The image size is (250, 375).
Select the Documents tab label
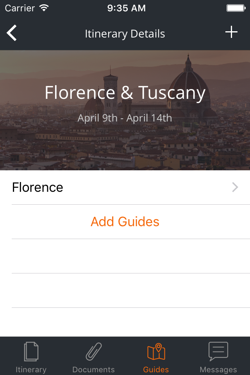tap(93, 369)
